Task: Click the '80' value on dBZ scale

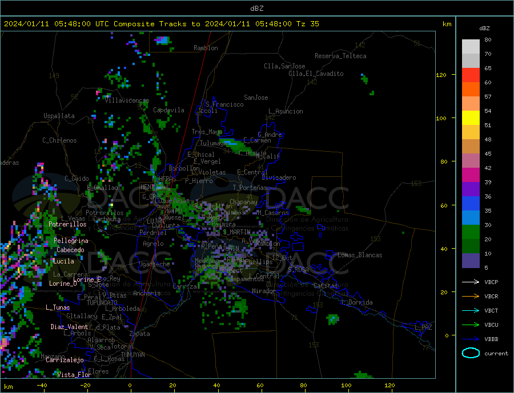Action: point(488,39)
